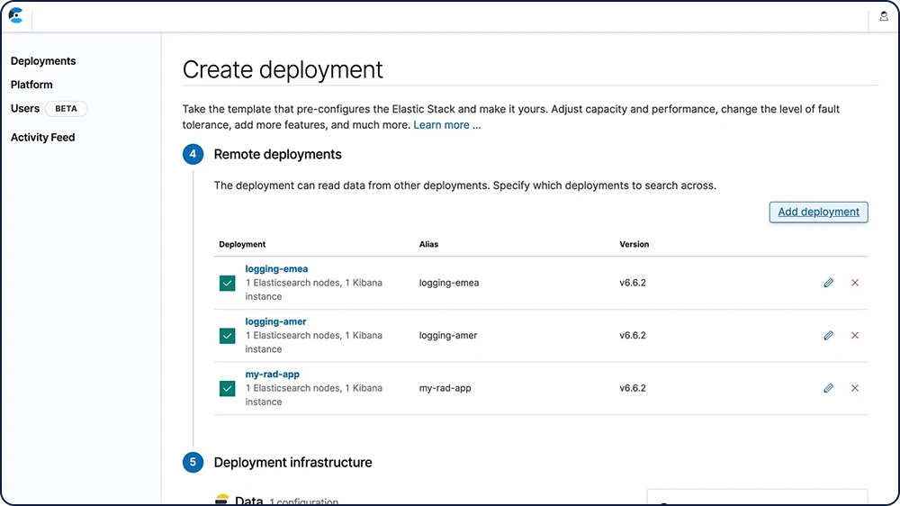
Task: Open the logging-amer deployment link
Action: (275, 321)
